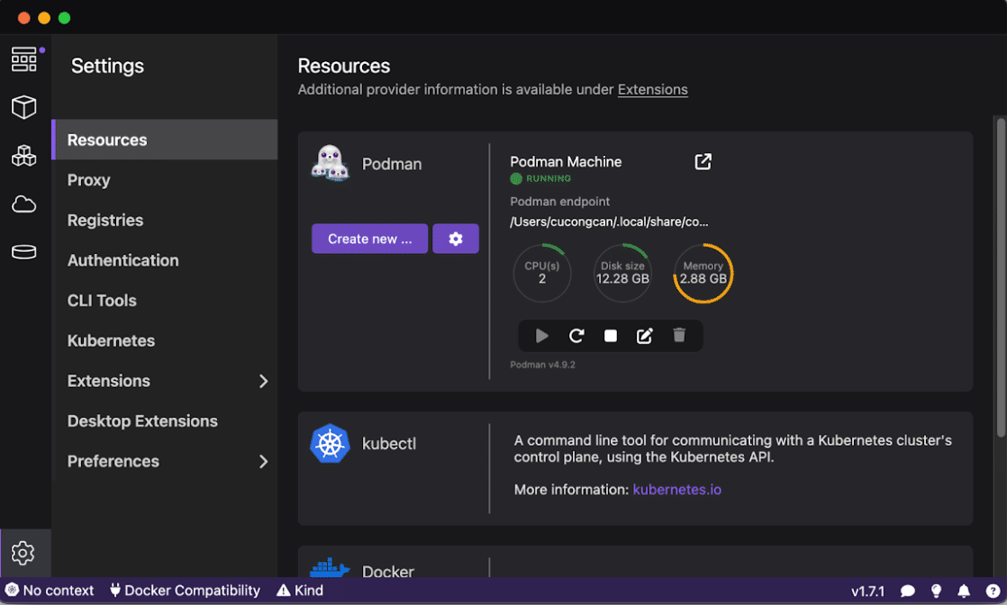Image resolution: width=1007 pixels, height=605 pixels.
Task: Click the Settings gear in sidebar bottom
Action: [x=23, y=553]
